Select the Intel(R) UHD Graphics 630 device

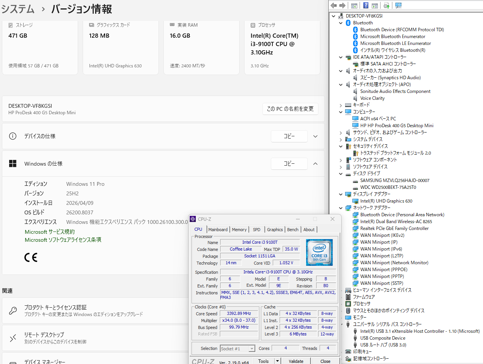click(x=386, y=201)
